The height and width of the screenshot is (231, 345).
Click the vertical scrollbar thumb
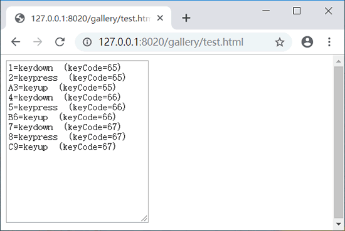(339, 142)
